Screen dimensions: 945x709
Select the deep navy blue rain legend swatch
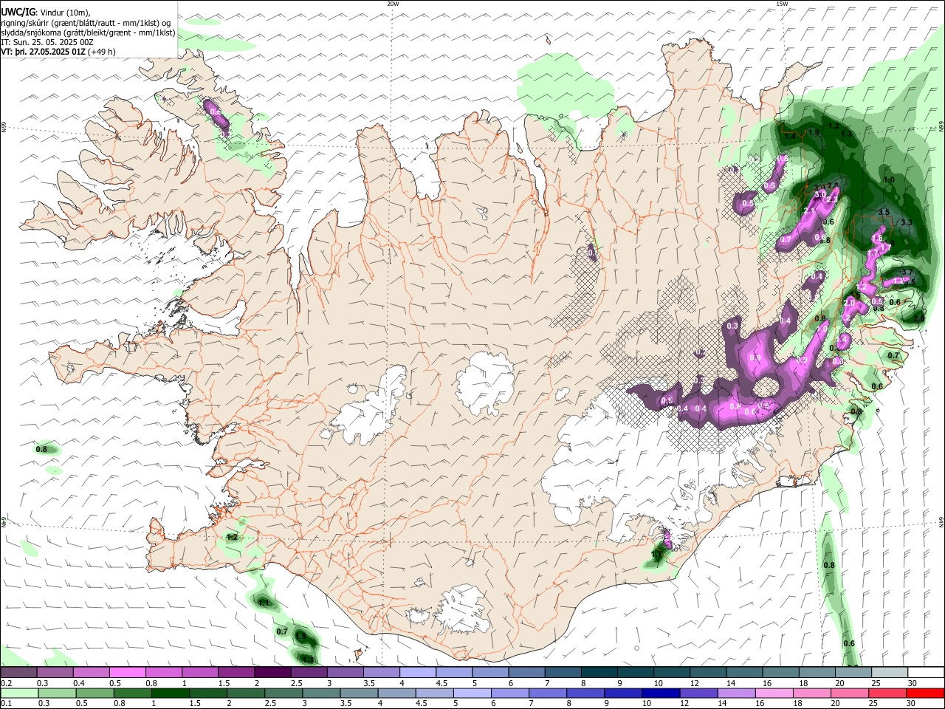pos(660,693)
